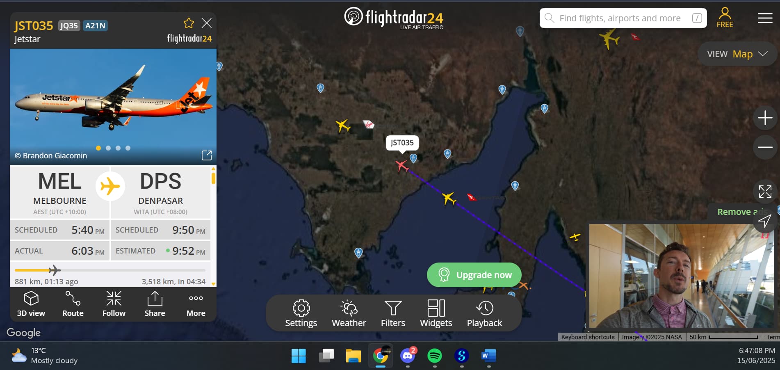The image size is (780, 370).
Task: Toggle fullscreen map mode
Action: pyautogui.click(x=765, y=192)
